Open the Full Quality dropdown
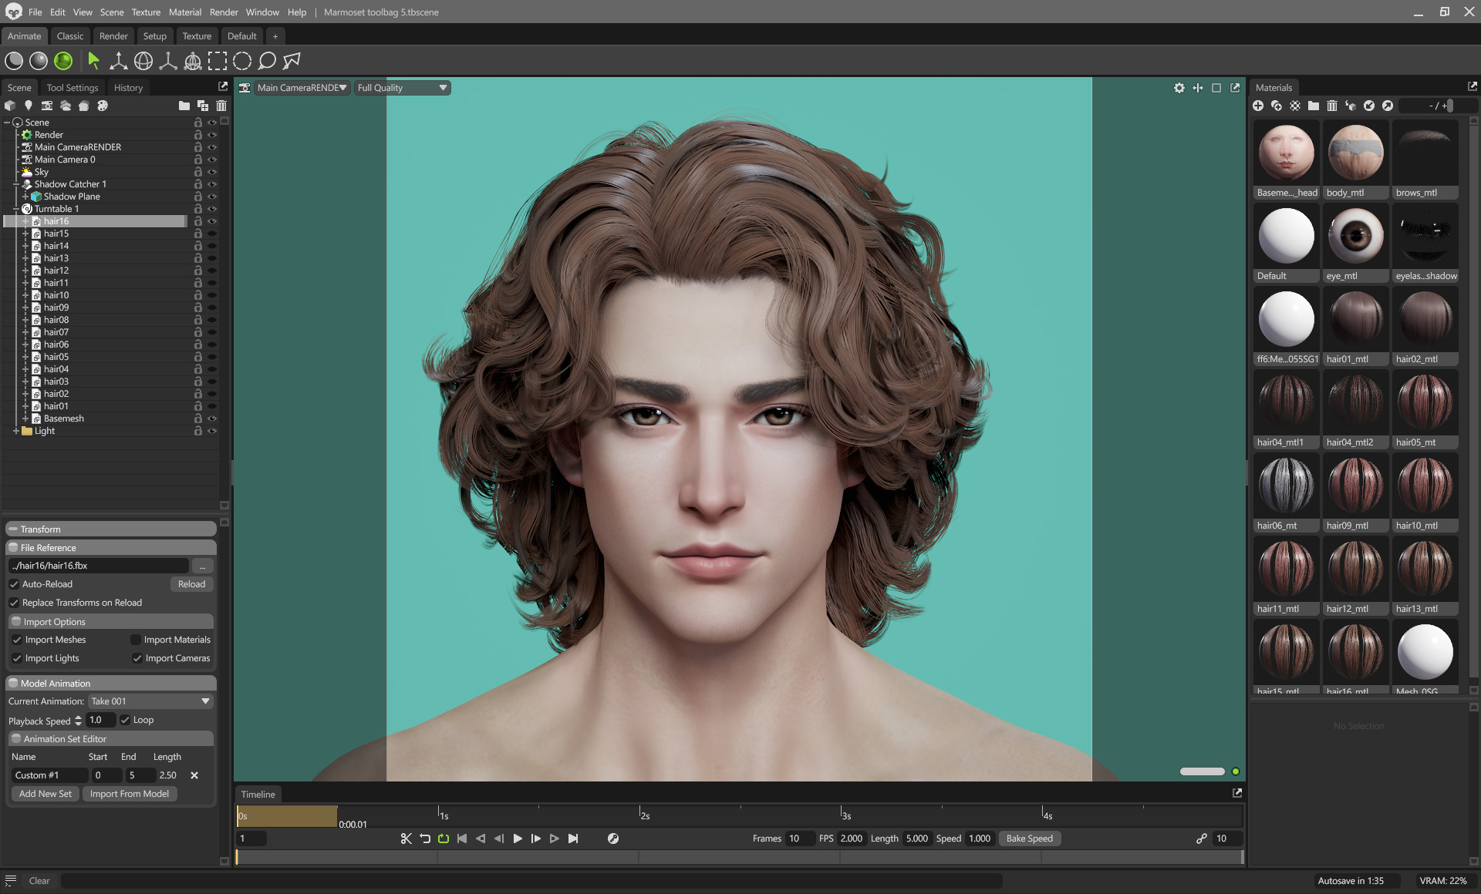This screenshot has height=894, width=1481. [403, 88]
